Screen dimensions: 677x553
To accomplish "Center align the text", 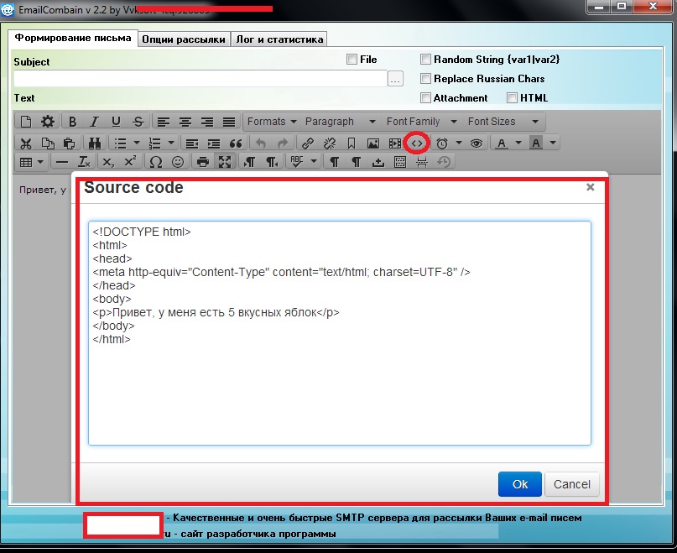I will click(185, 122).
